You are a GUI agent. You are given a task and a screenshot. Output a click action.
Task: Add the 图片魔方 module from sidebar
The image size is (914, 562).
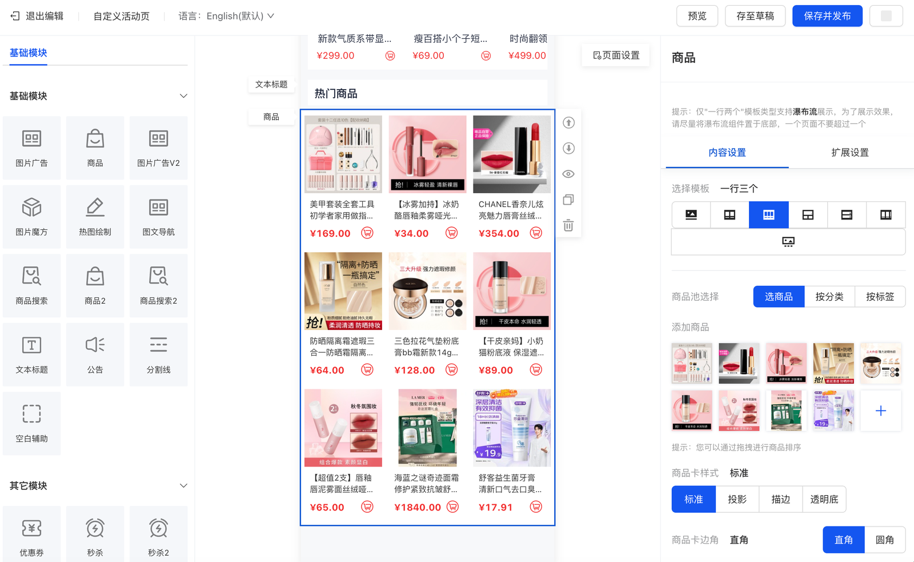(x=31, y=216)
